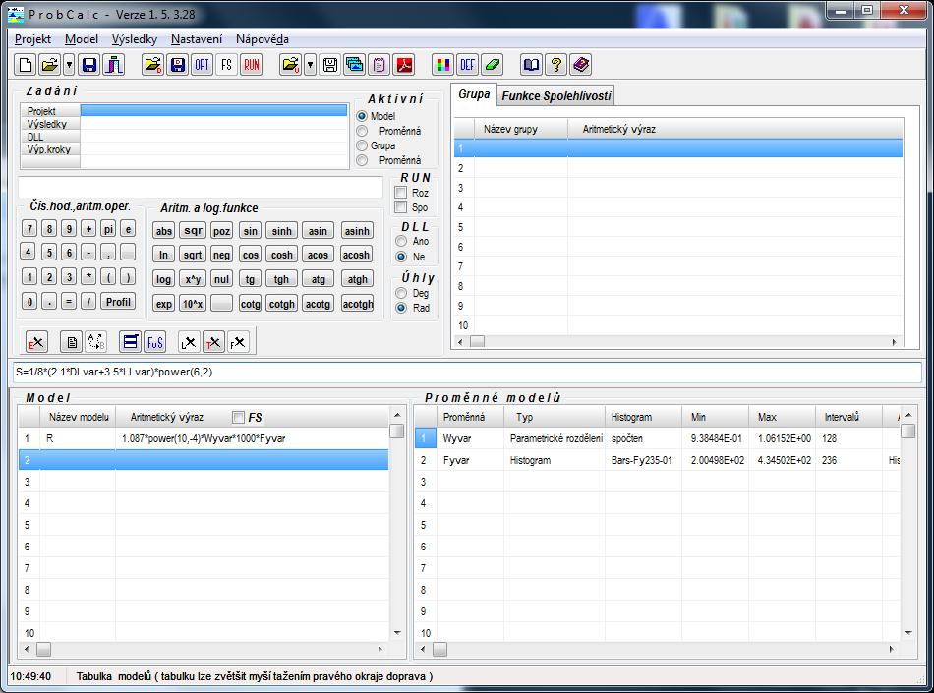This screenshot has width=934, height=693.
Task: Click the OPT toolbar button
Action: [x=202, y=64]
